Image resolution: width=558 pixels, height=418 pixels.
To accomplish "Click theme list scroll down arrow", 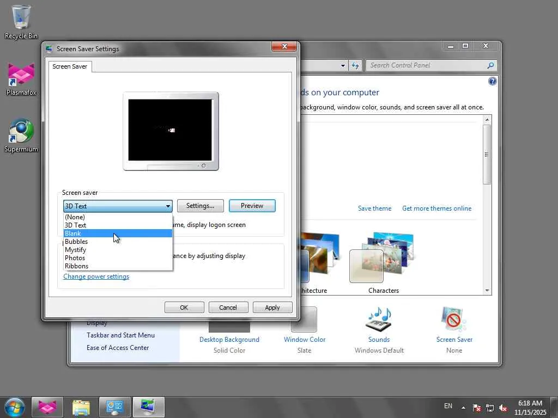I will pos(487,291).
